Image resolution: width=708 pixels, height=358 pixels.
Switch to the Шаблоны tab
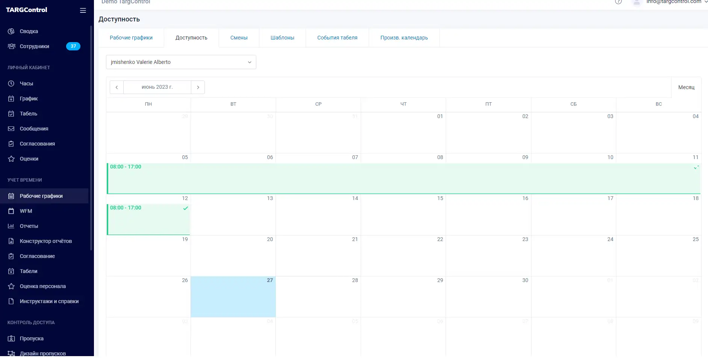(282, 38)
